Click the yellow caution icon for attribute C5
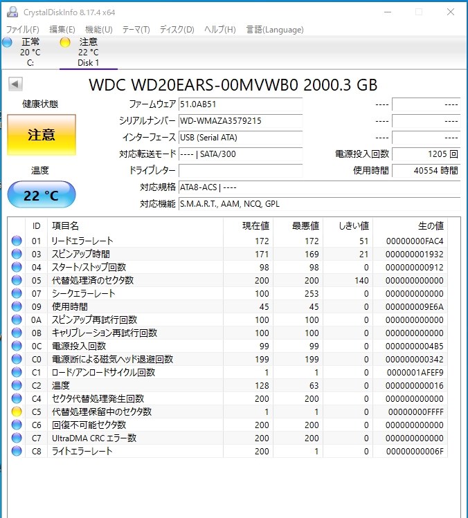The height and width of the screenshot is (518, 468). [17, 411]
